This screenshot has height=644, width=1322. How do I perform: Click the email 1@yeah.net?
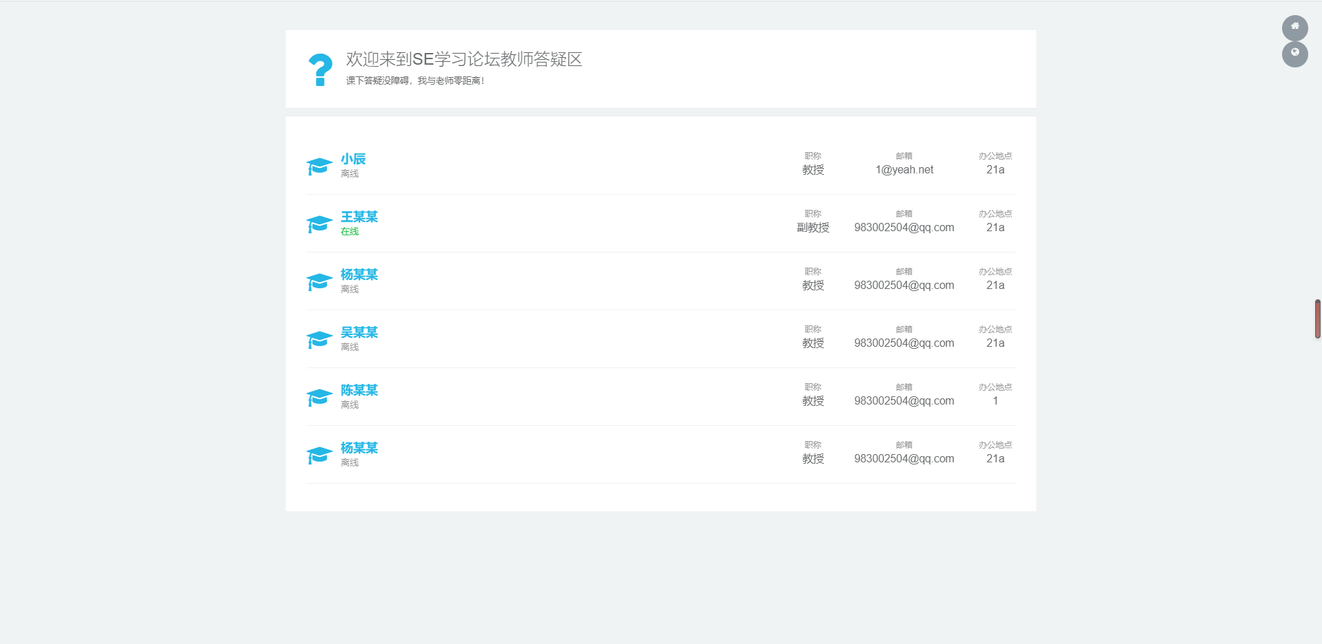(904, 170)
